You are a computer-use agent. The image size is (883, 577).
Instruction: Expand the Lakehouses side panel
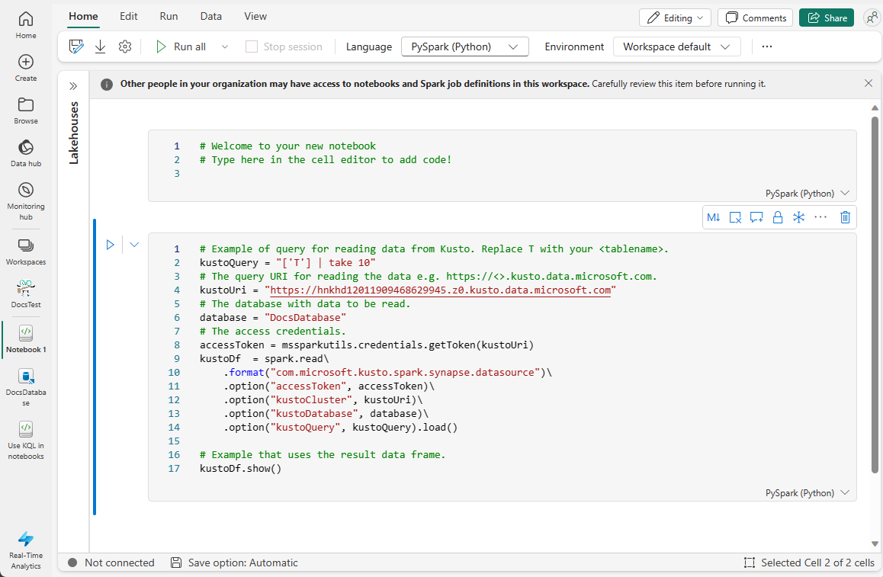[x=73, y=86]
